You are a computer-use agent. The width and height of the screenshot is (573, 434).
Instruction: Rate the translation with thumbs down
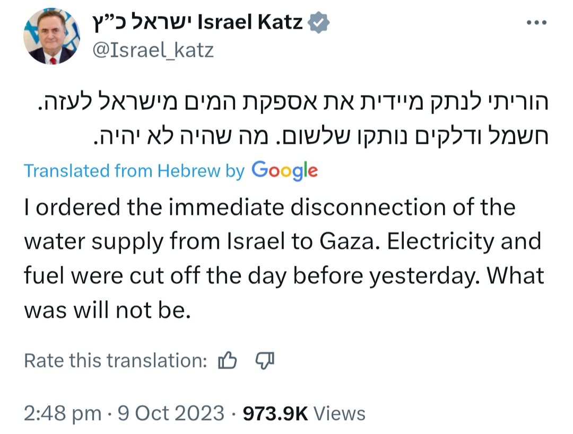click(x=265, y=361)
